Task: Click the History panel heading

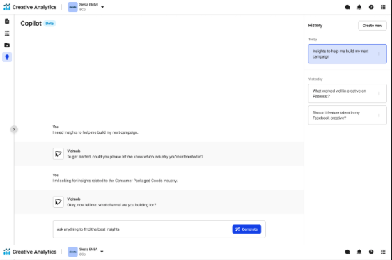Action: click(315, 26)
